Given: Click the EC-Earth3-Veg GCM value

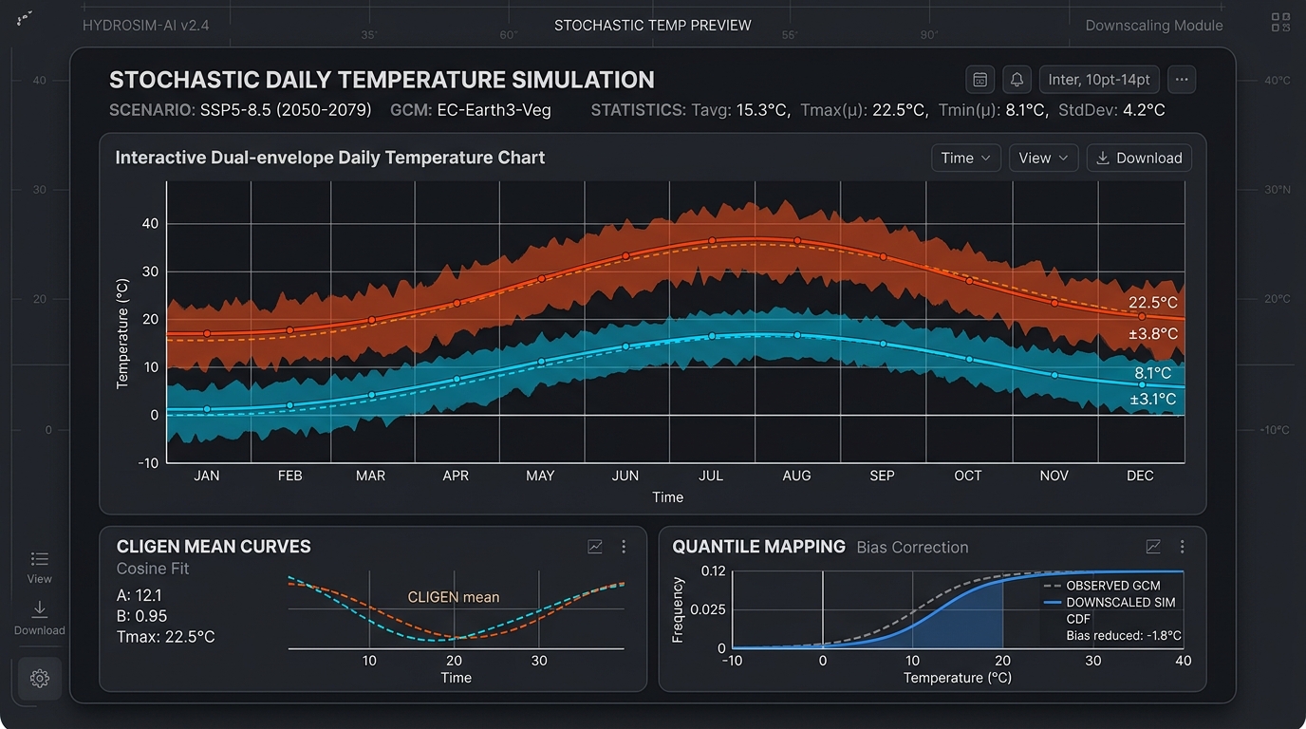Looking at the screenshot, I should (494, 110).
